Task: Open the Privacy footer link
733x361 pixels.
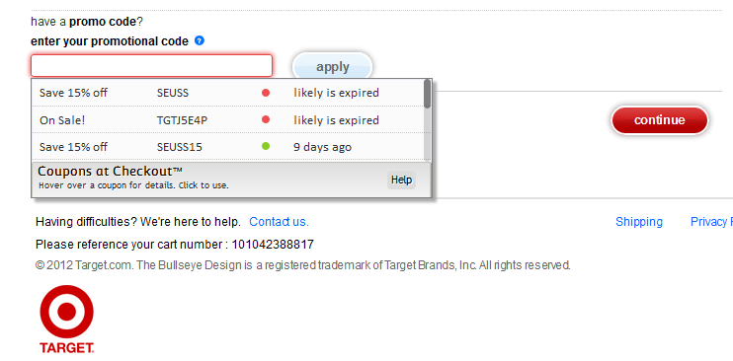Action: pyautogui.click(x=711, y=221)
